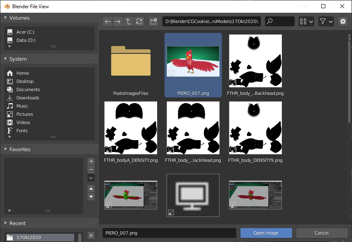
Task: Cancel the file dialog
Action: pos(322,233)
